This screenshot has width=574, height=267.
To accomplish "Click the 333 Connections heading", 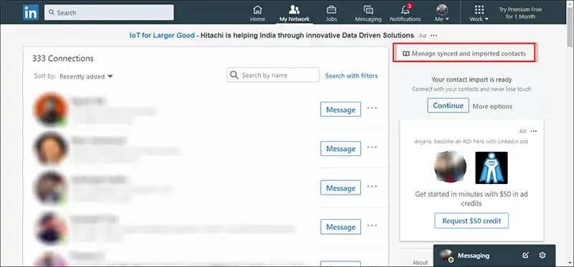I will click(63, 59).
